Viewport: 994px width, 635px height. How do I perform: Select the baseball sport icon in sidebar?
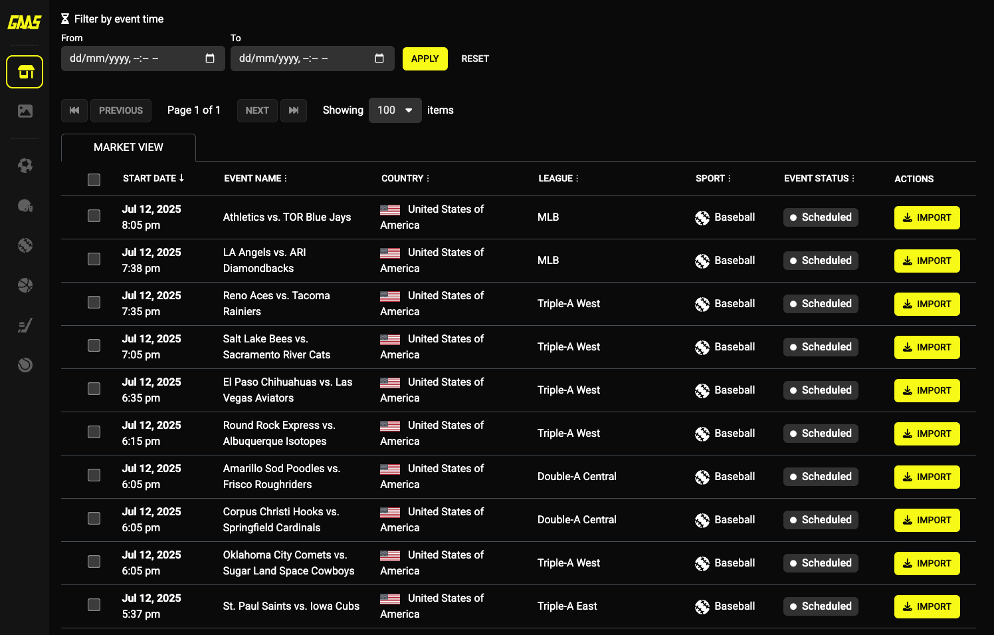(x=25, y=245)
